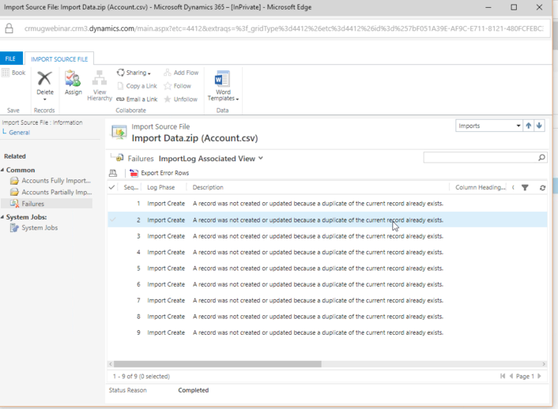This screenshot has width=558, height=409.
Task: Select Failures in the related list
Action: [x=47, y=204]
